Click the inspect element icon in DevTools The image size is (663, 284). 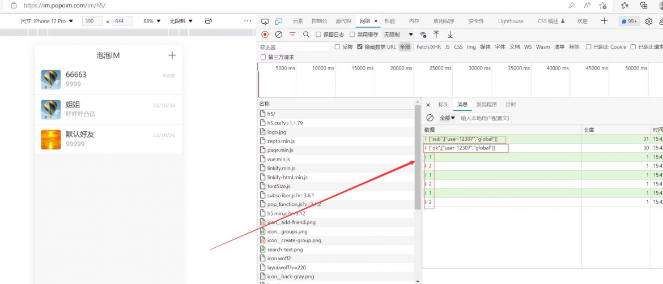pyautogui.click(x=265, y=21)
